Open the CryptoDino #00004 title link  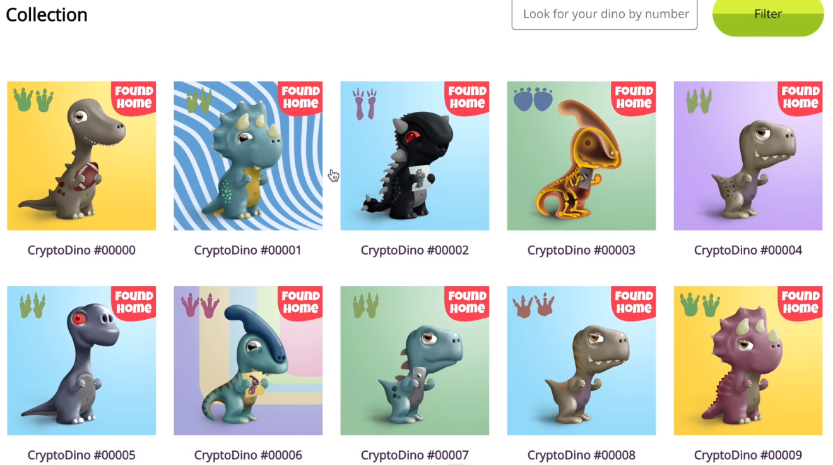(748, 250)
